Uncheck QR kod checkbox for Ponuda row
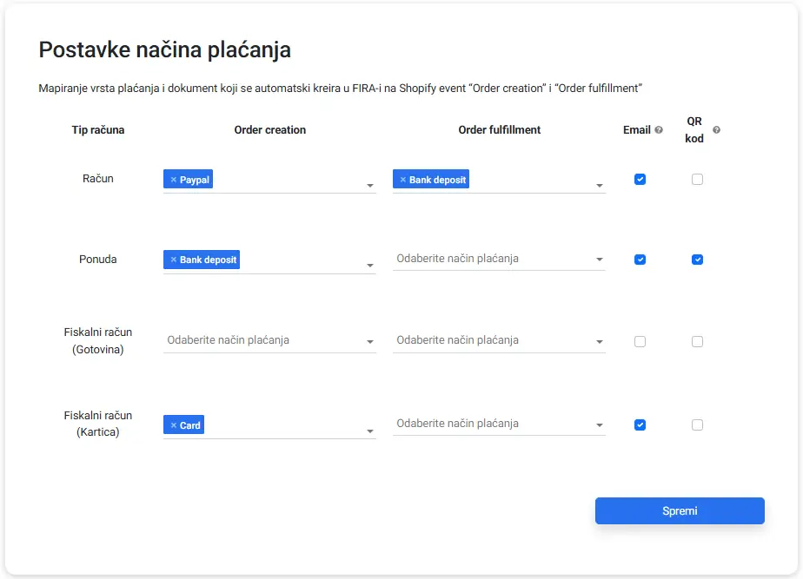The width and height of the screenshot is (803, 579). pos(697,260)
